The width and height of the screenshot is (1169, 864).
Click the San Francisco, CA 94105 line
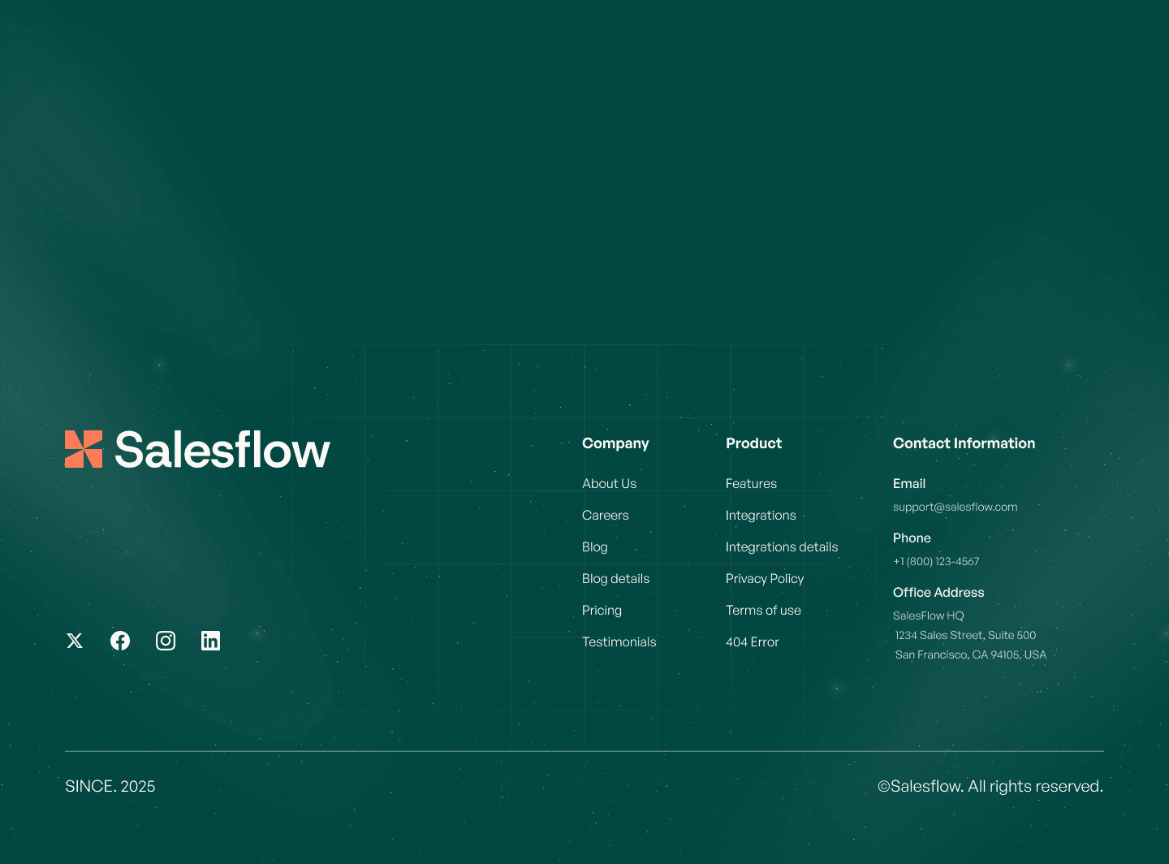[x=971, y=654]
